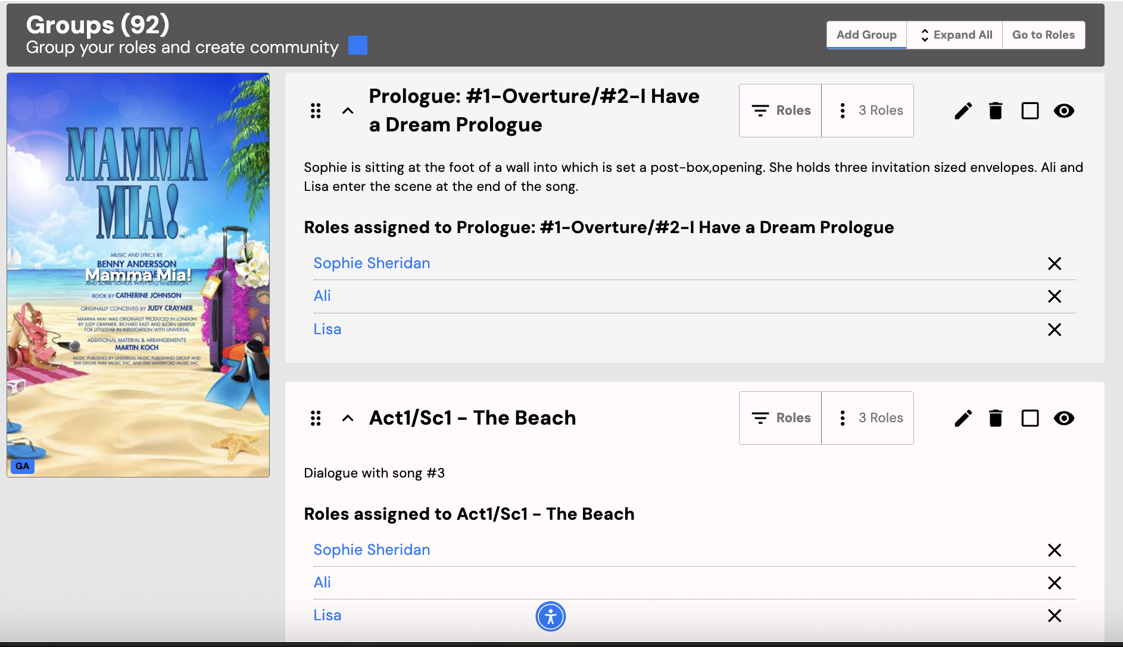Screen dimensions: 1123x647
Task: Tick checkbox for Prologue group
Action: 1030,111
